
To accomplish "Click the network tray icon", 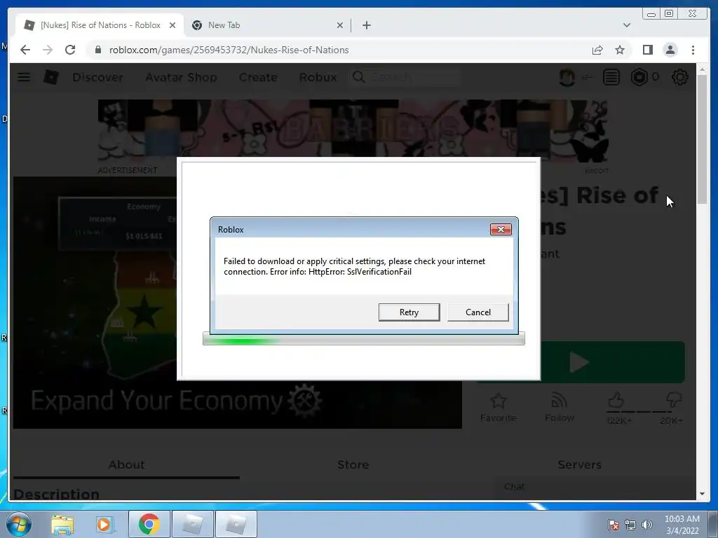I will (630, 525).
